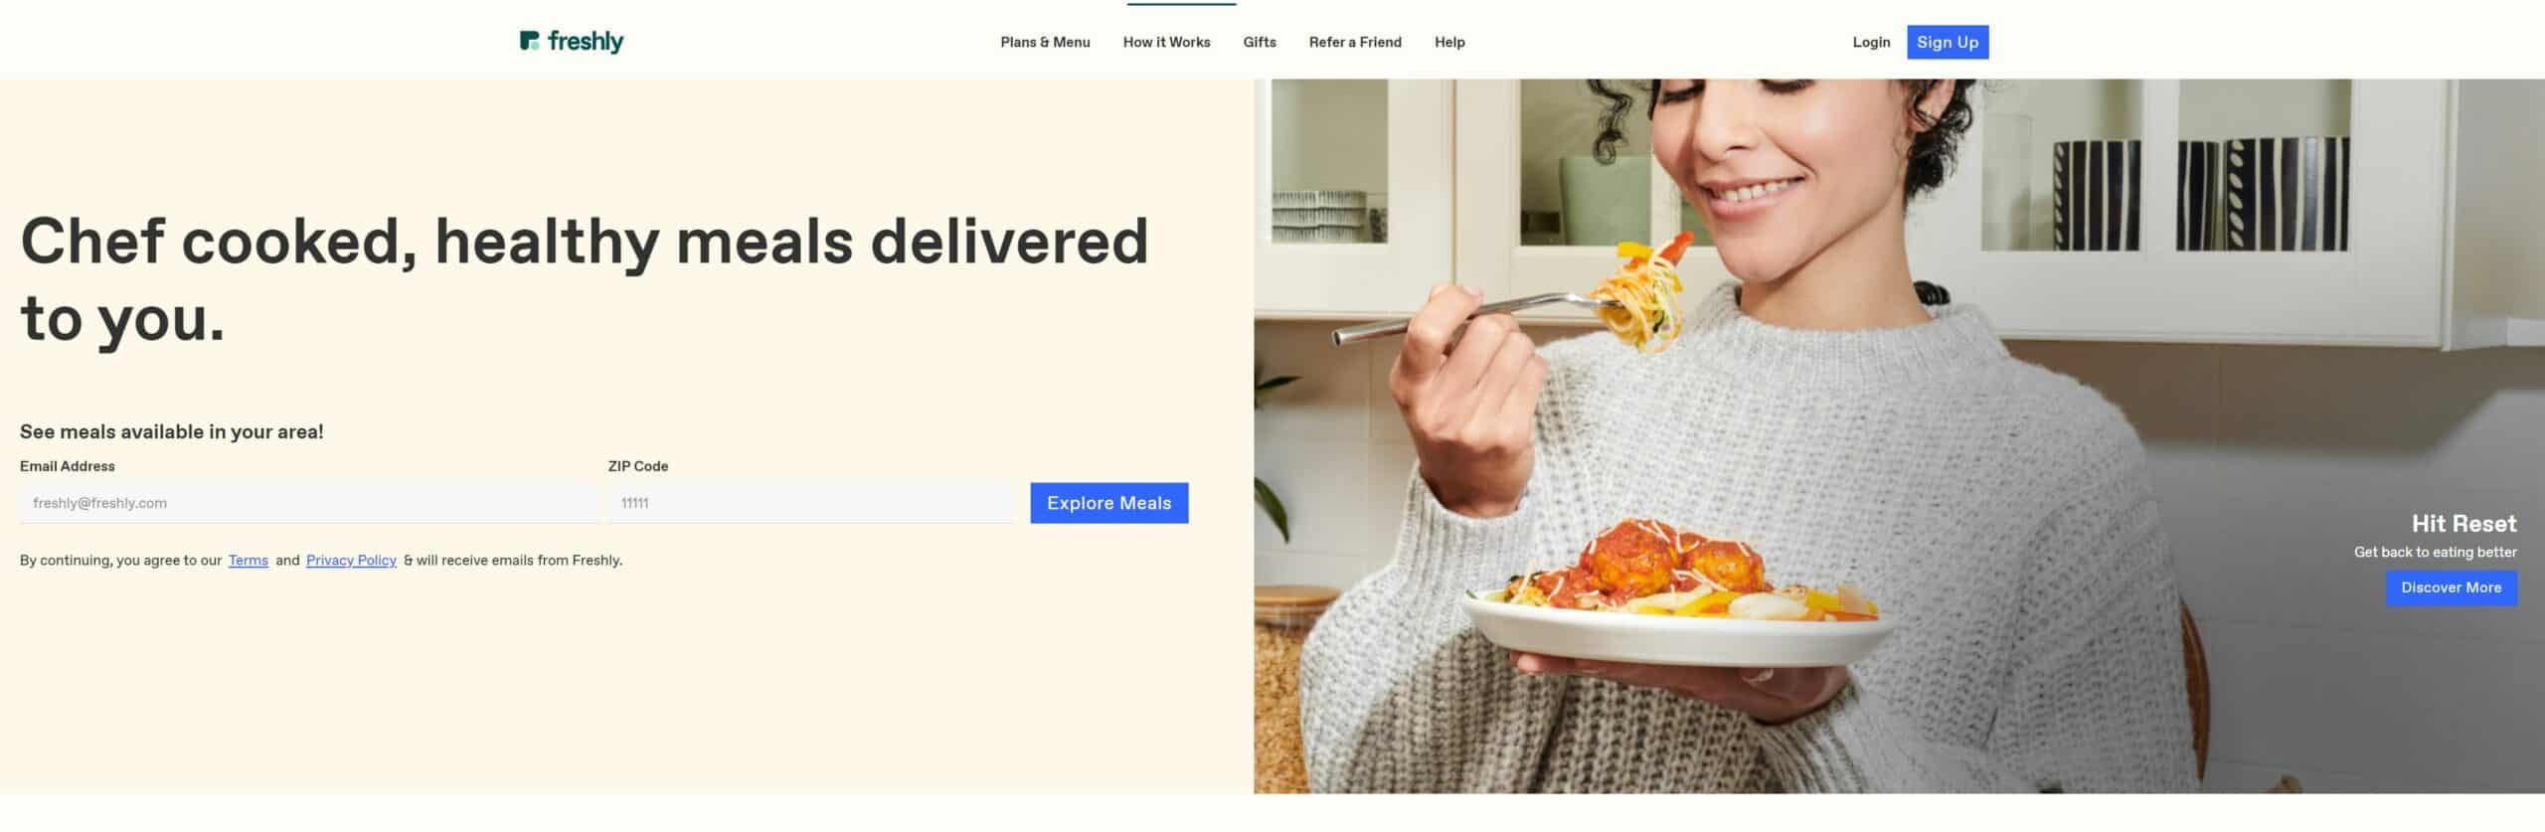Open the Privacy Policy link

click(x=351, y=561)
